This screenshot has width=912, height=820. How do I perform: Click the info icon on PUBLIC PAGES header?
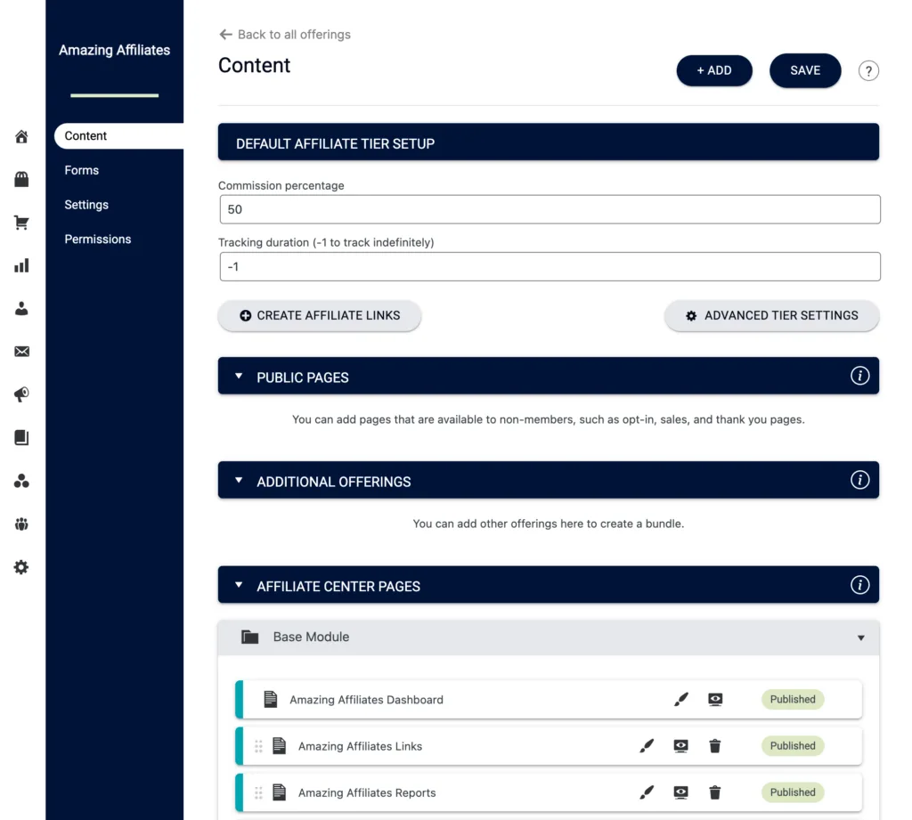point(860,376)
